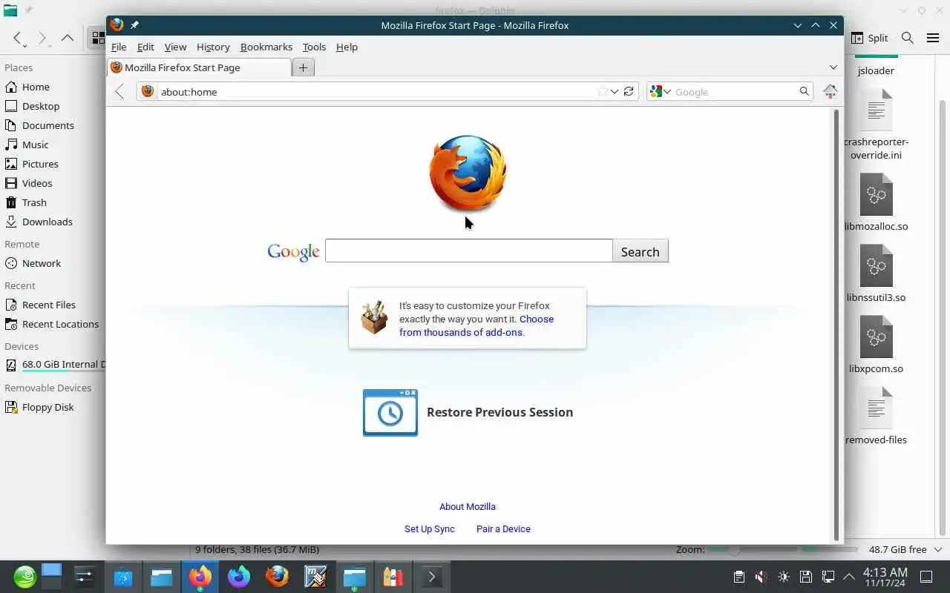Select the Mozilla Firefox Start Page tab

pyautogui.click(x=199, y=67)
